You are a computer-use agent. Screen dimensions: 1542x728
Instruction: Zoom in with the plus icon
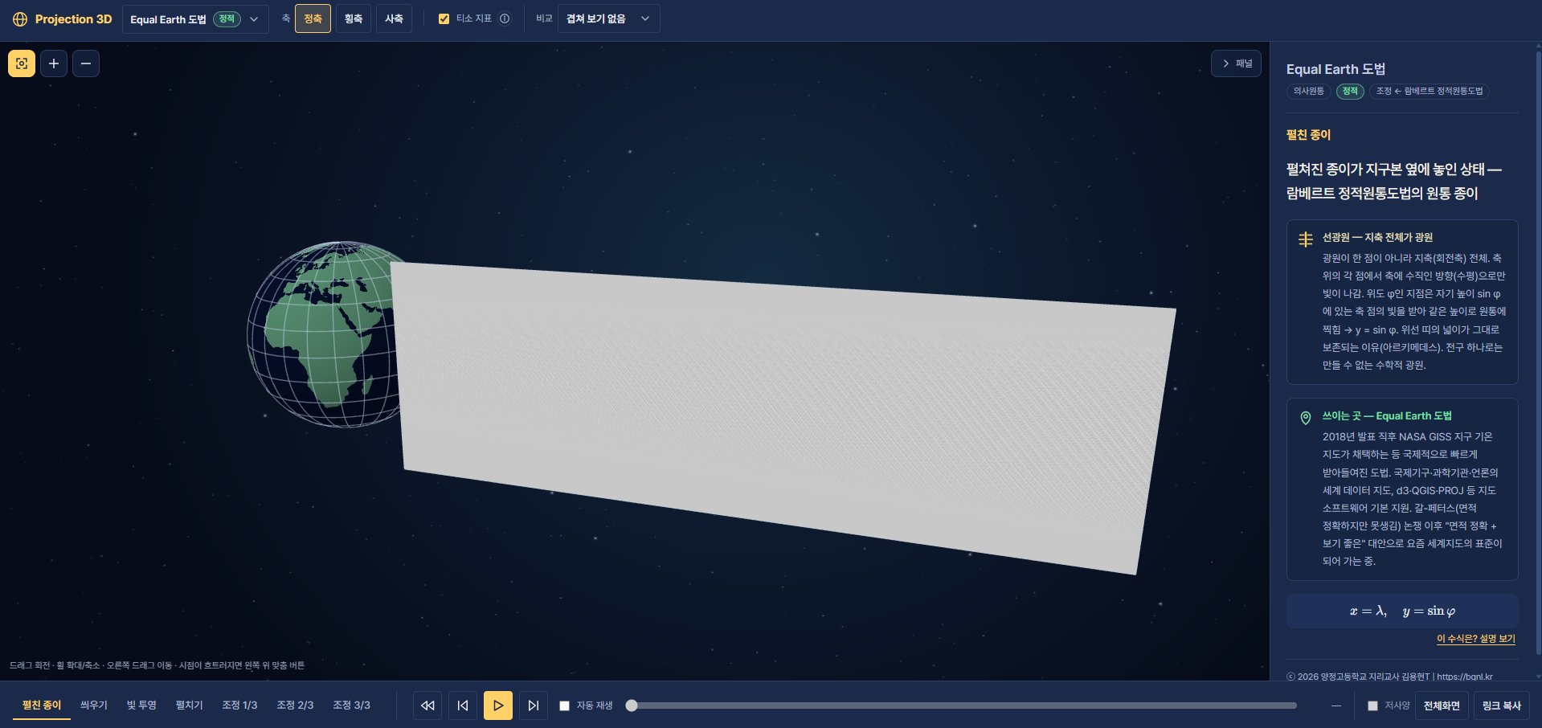coord(54,63)
